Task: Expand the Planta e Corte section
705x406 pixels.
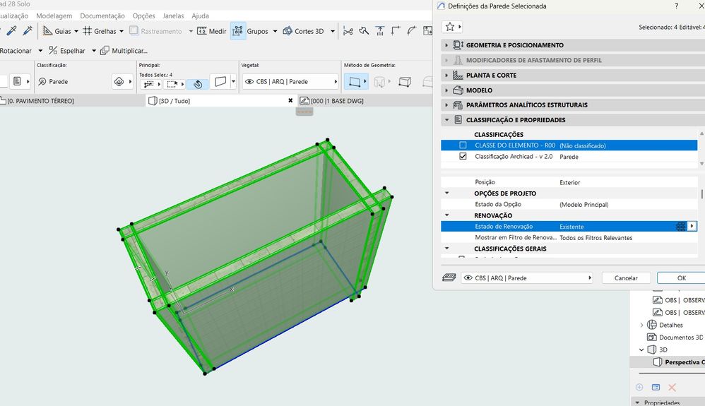Action: click(446, 76)
